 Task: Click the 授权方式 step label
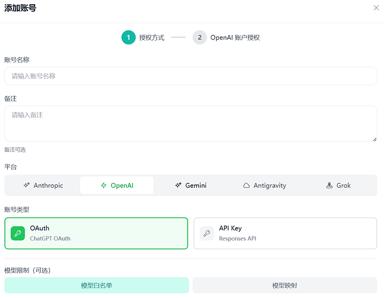152,38
